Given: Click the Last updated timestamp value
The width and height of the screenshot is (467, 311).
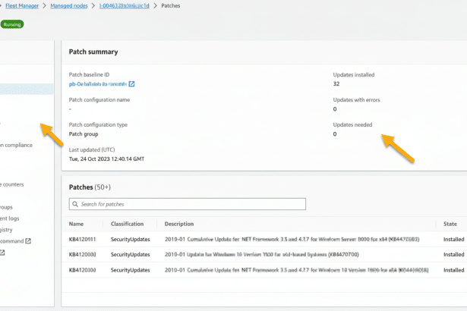Looking at the screenshot, I should (x=106, y=159).
